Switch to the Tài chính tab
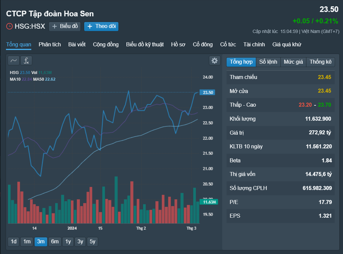The width and height of the screenshot is (343, 254). click(254, 44)
